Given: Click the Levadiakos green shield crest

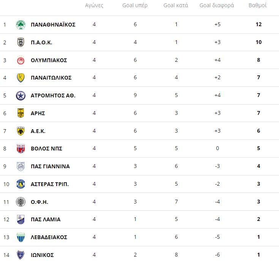Looking at the screenshot, I should click(x=21, y=237).
